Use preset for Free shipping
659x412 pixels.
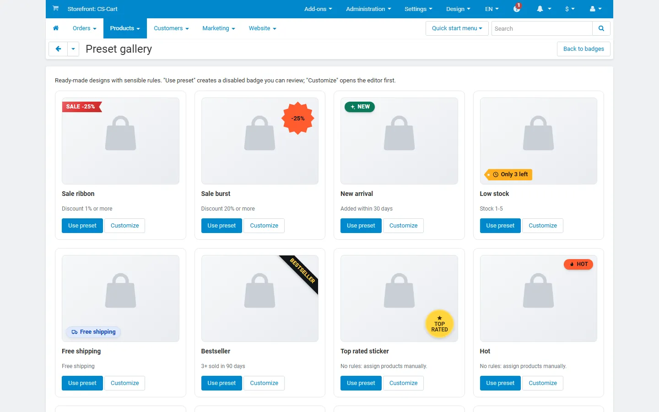point(82,383)
